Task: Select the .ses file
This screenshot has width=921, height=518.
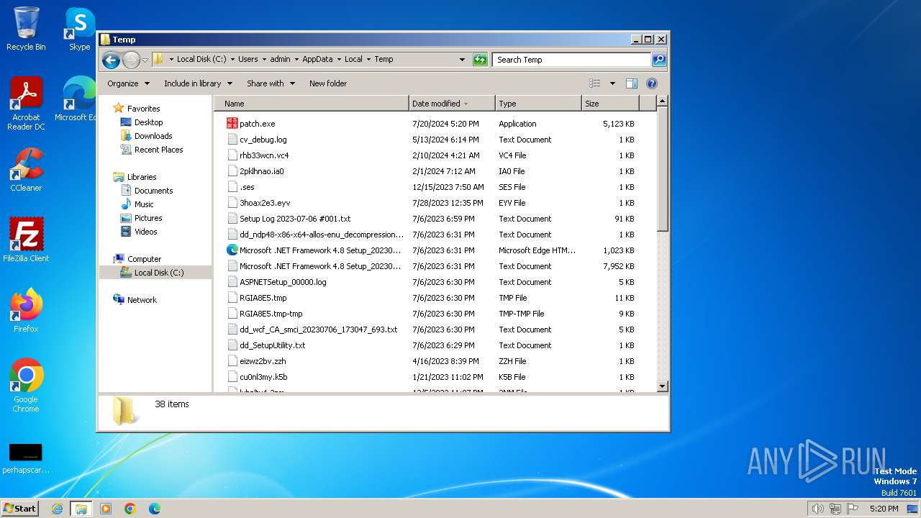Action: click(x=247, y=187)
